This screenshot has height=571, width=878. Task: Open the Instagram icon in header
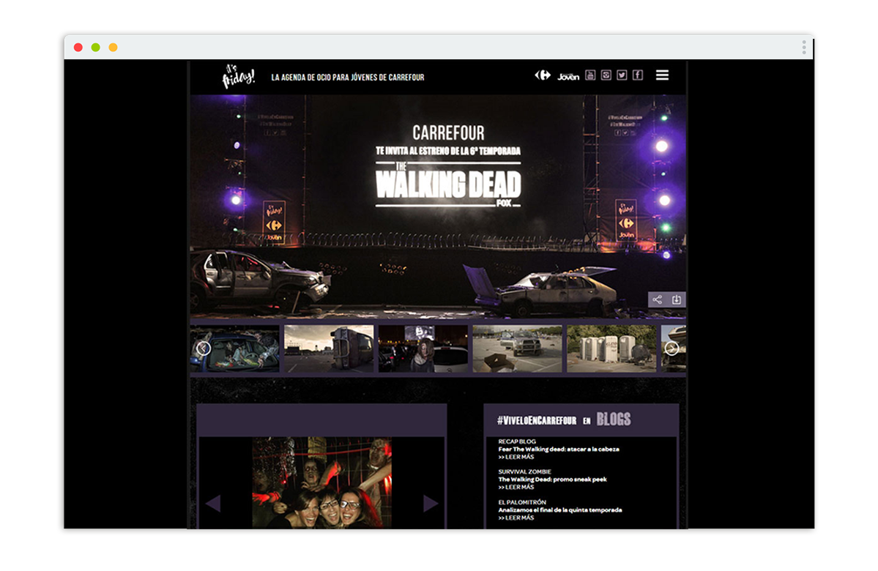[x=606, y=75]
